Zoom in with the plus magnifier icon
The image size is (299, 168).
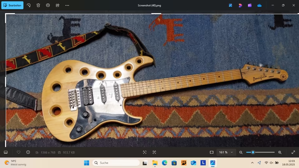(x=280, y=152)
